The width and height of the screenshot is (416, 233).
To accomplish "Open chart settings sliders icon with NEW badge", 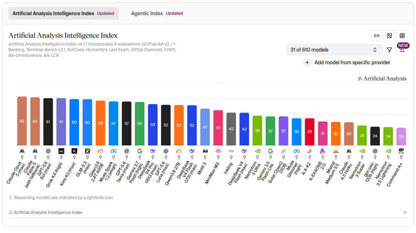I will tap(402, 50).
